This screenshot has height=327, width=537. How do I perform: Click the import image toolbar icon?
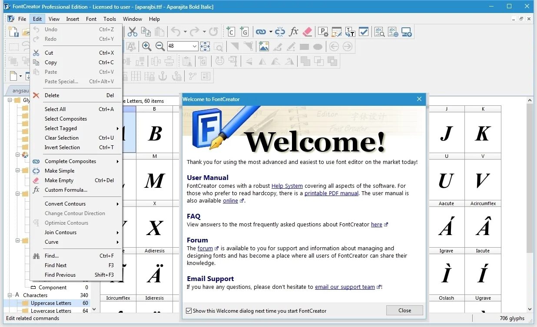[264, 46]
